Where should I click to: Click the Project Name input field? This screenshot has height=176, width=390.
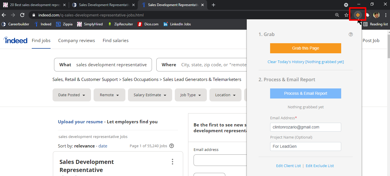[x=306, y=146]
